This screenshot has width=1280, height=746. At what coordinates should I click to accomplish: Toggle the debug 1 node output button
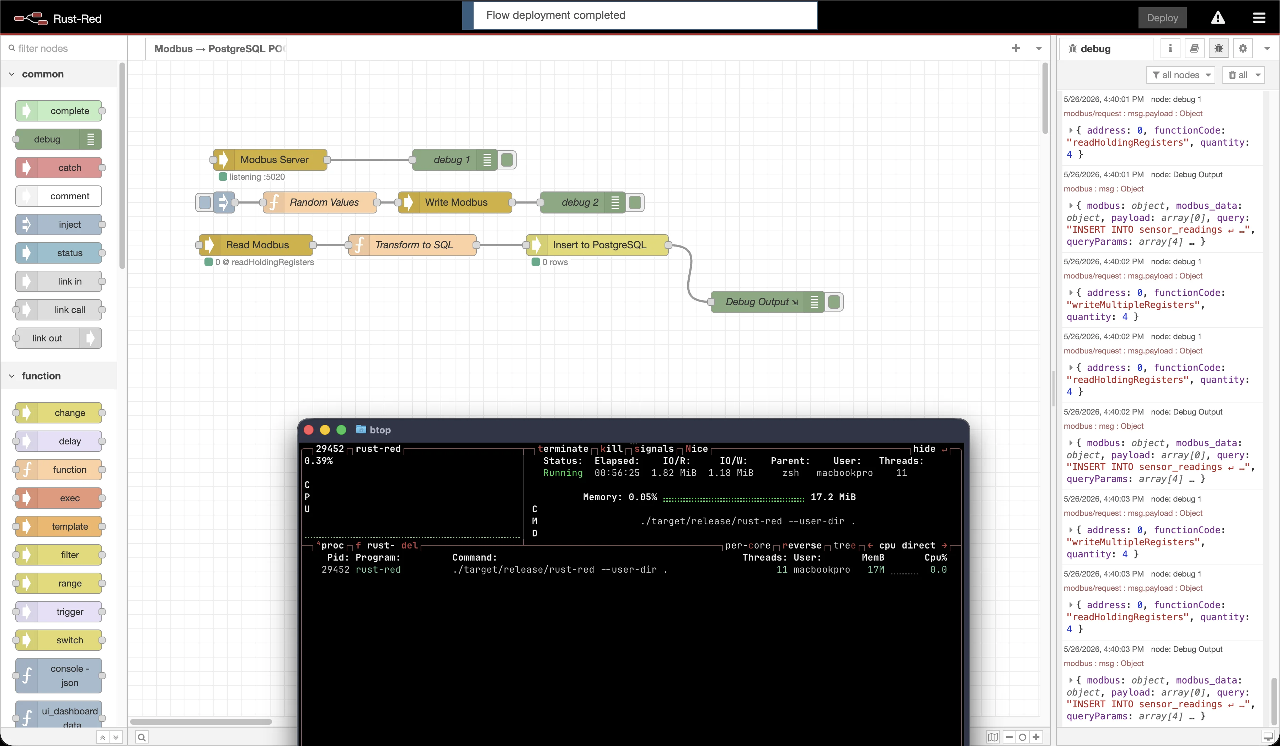click(x=507, y=160)
